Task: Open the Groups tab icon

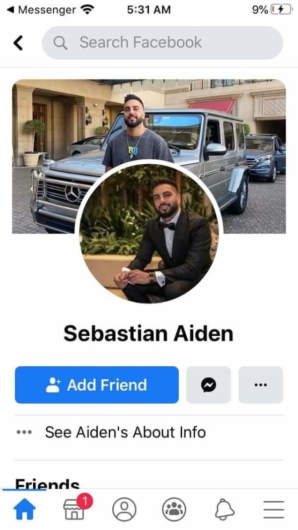Action: tap(174, 509)
